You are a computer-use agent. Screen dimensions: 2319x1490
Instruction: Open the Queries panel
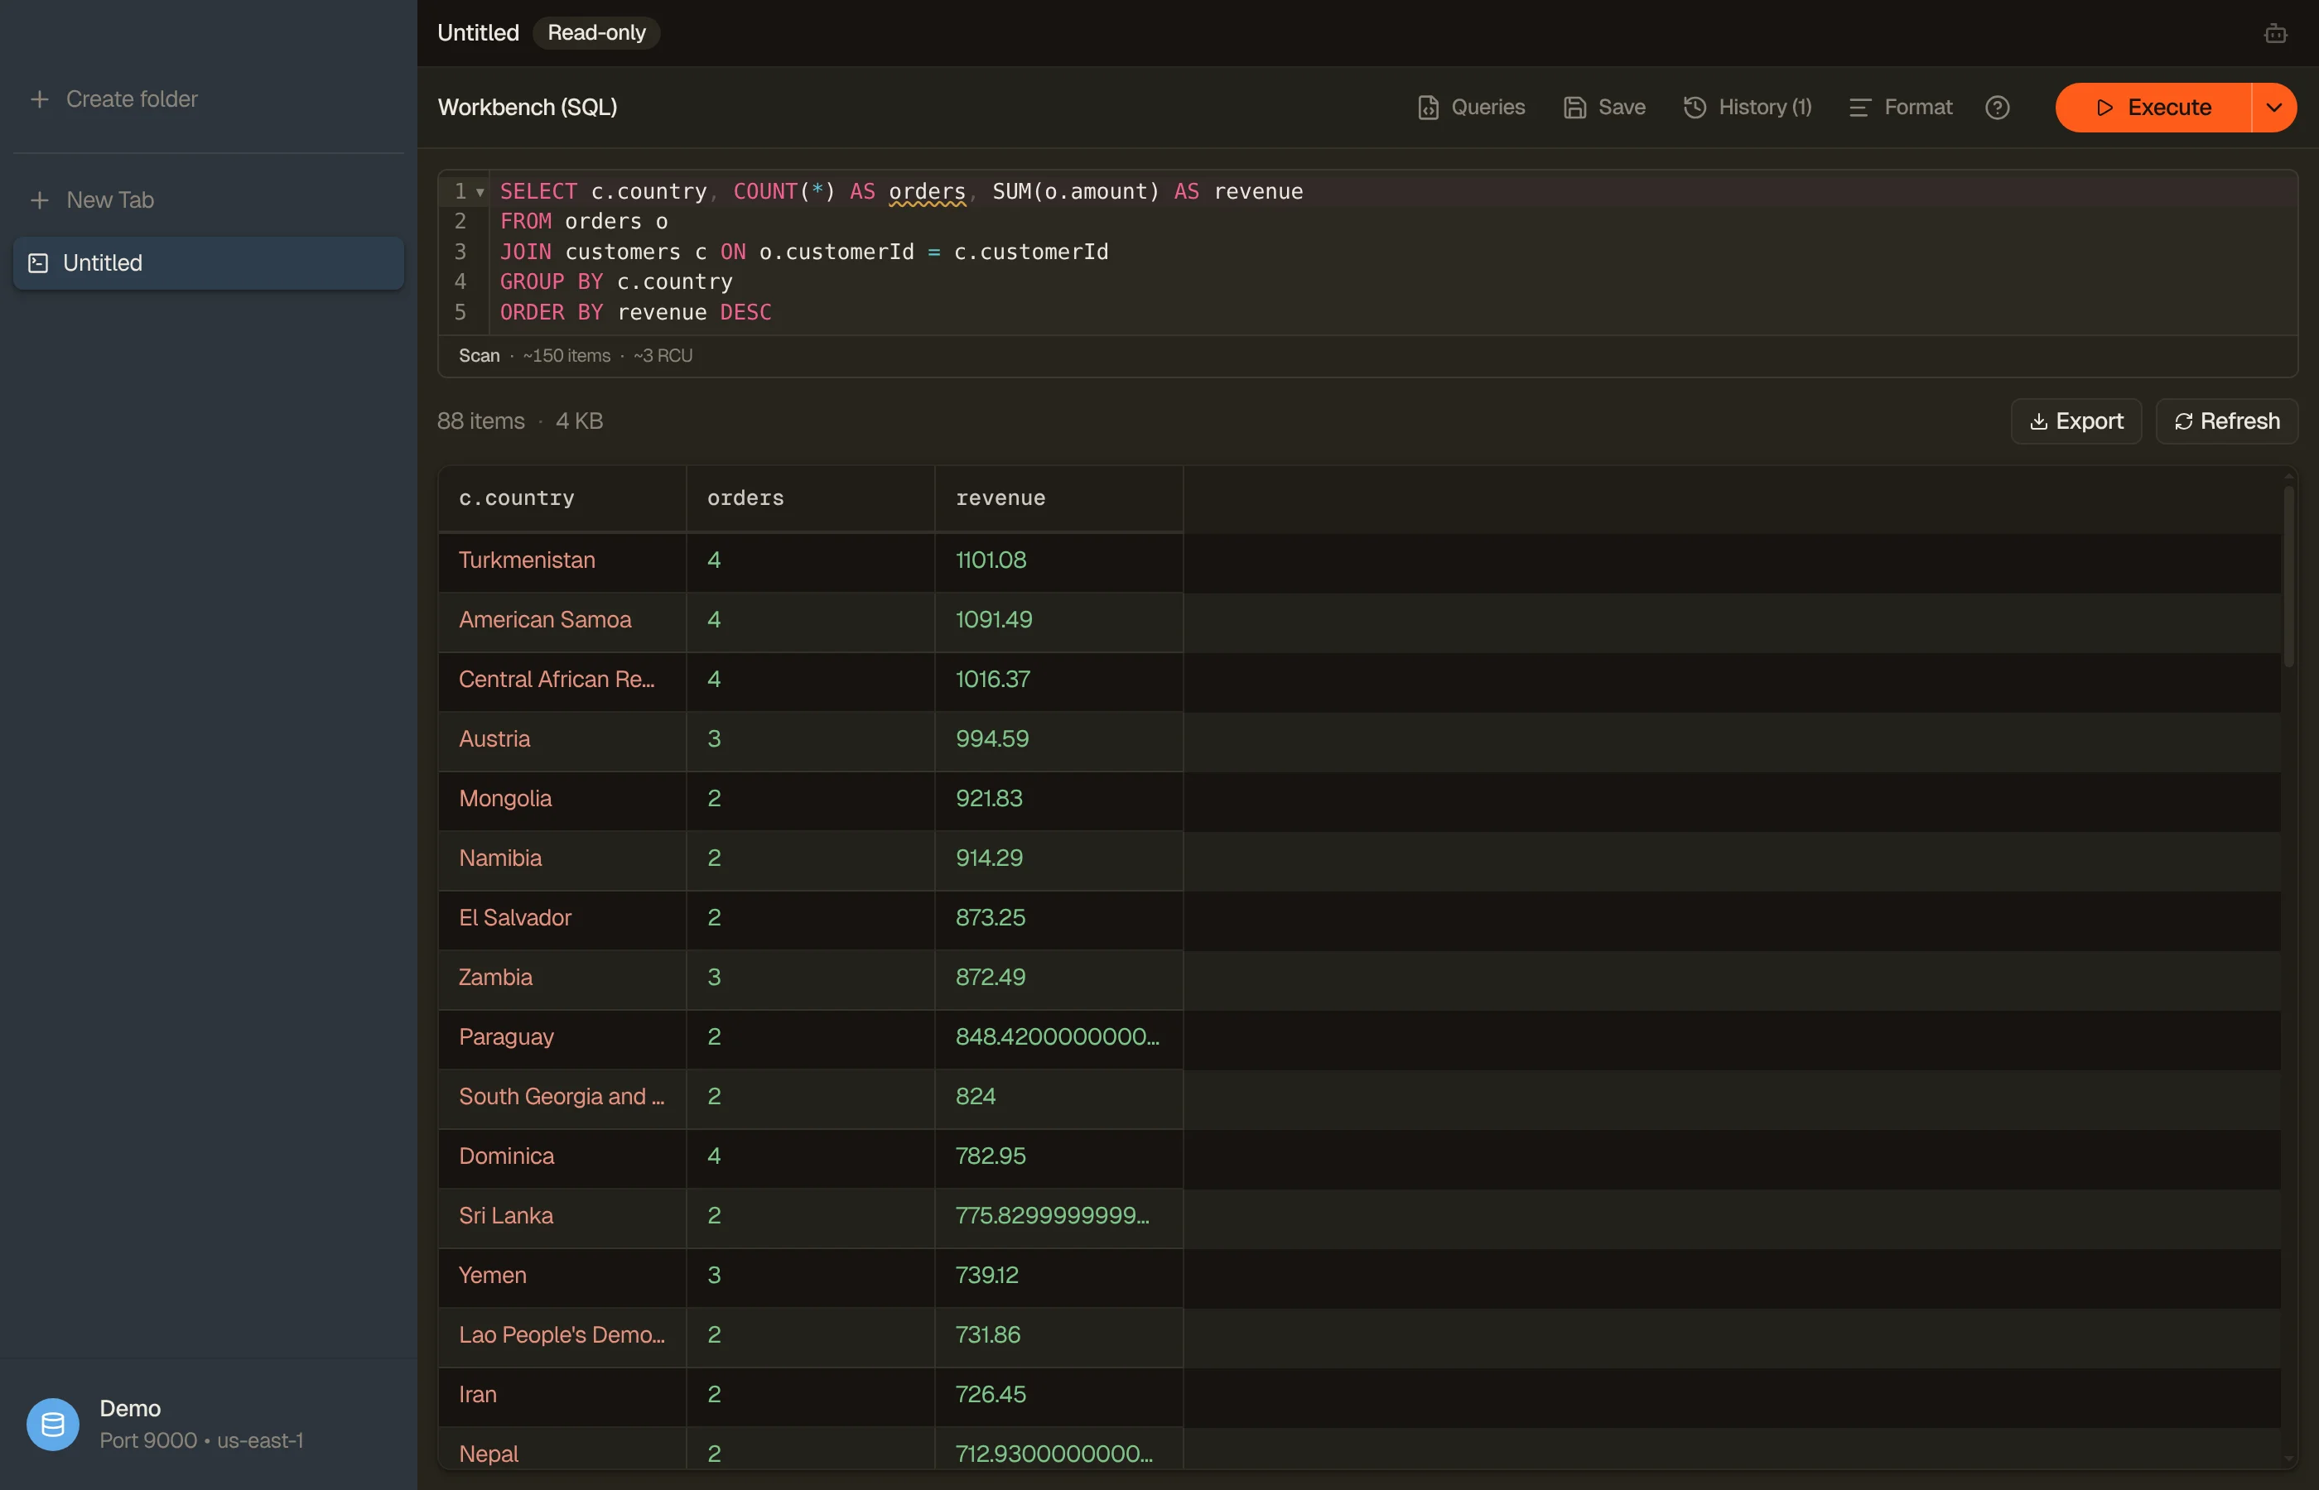click(x=1471, y=108)
